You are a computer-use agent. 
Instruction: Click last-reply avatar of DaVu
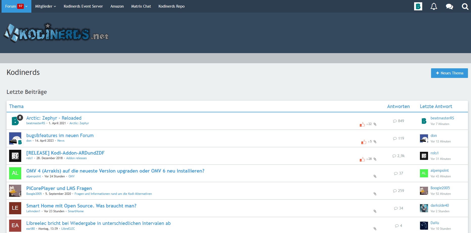click(x=424, y=226)
